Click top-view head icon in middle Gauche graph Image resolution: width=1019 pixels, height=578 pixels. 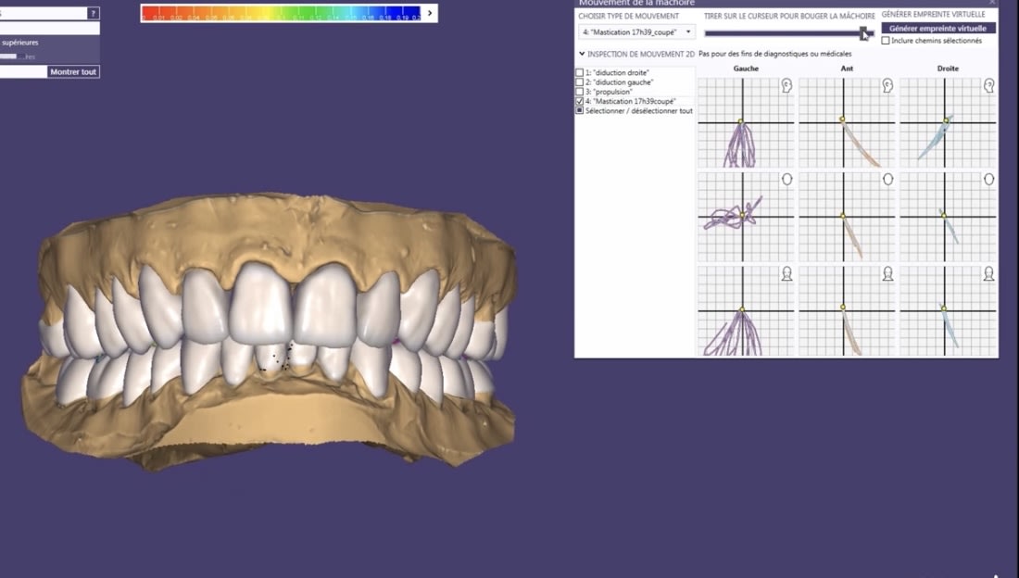(786, 179)
